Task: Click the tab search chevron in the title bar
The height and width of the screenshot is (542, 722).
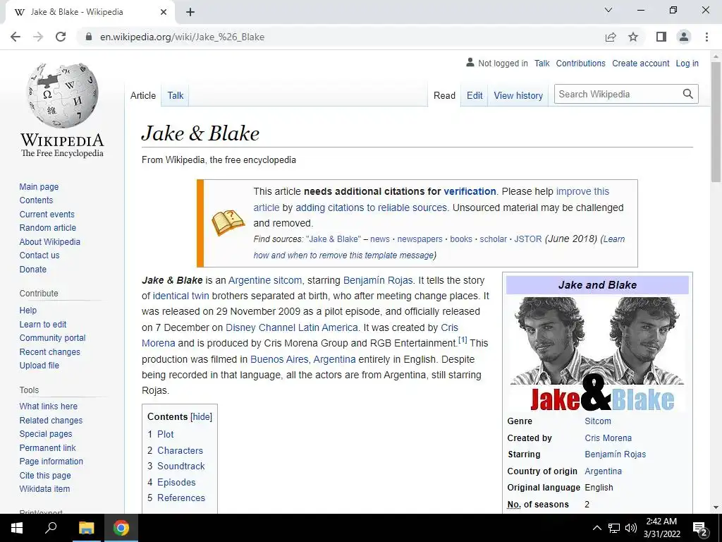Action: click(608, 10)
